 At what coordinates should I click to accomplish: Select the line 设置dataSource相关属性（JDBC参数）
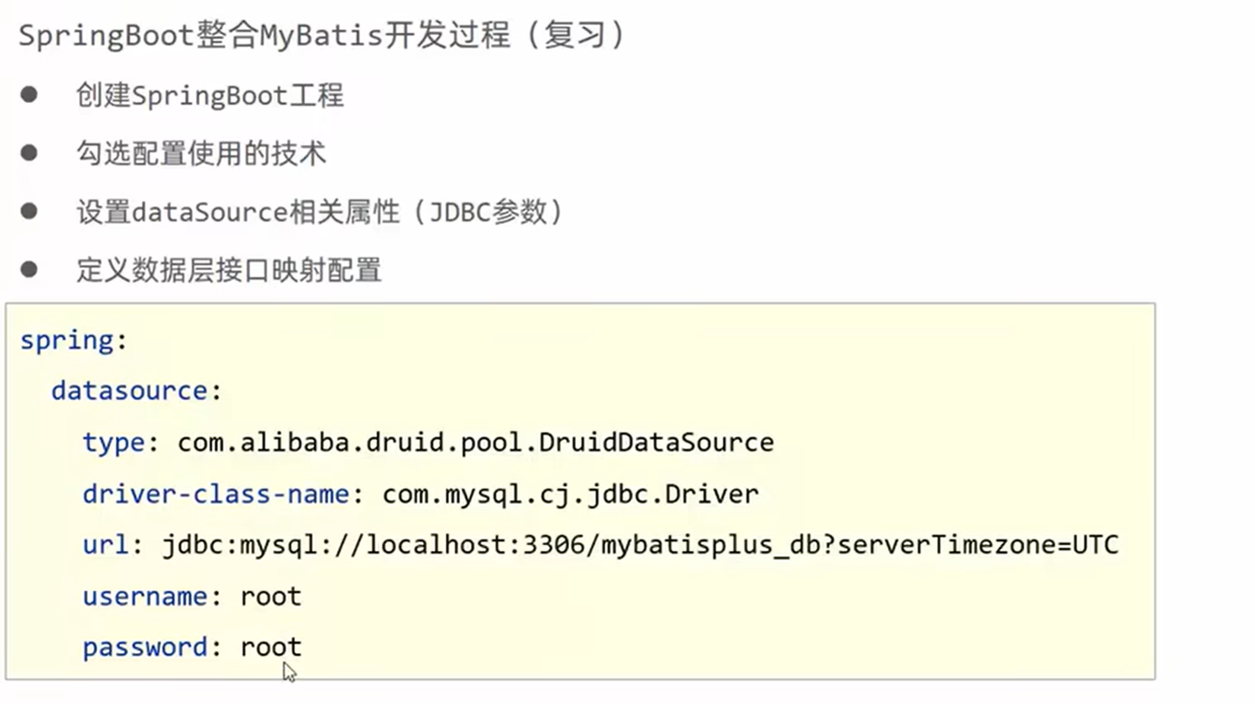pyautogui.click(x=320, y=212)
